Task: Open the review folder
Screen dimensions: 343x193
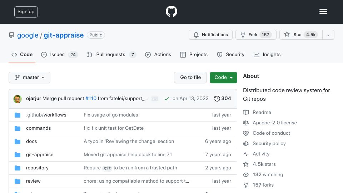Action: click(x=33, y=181)
